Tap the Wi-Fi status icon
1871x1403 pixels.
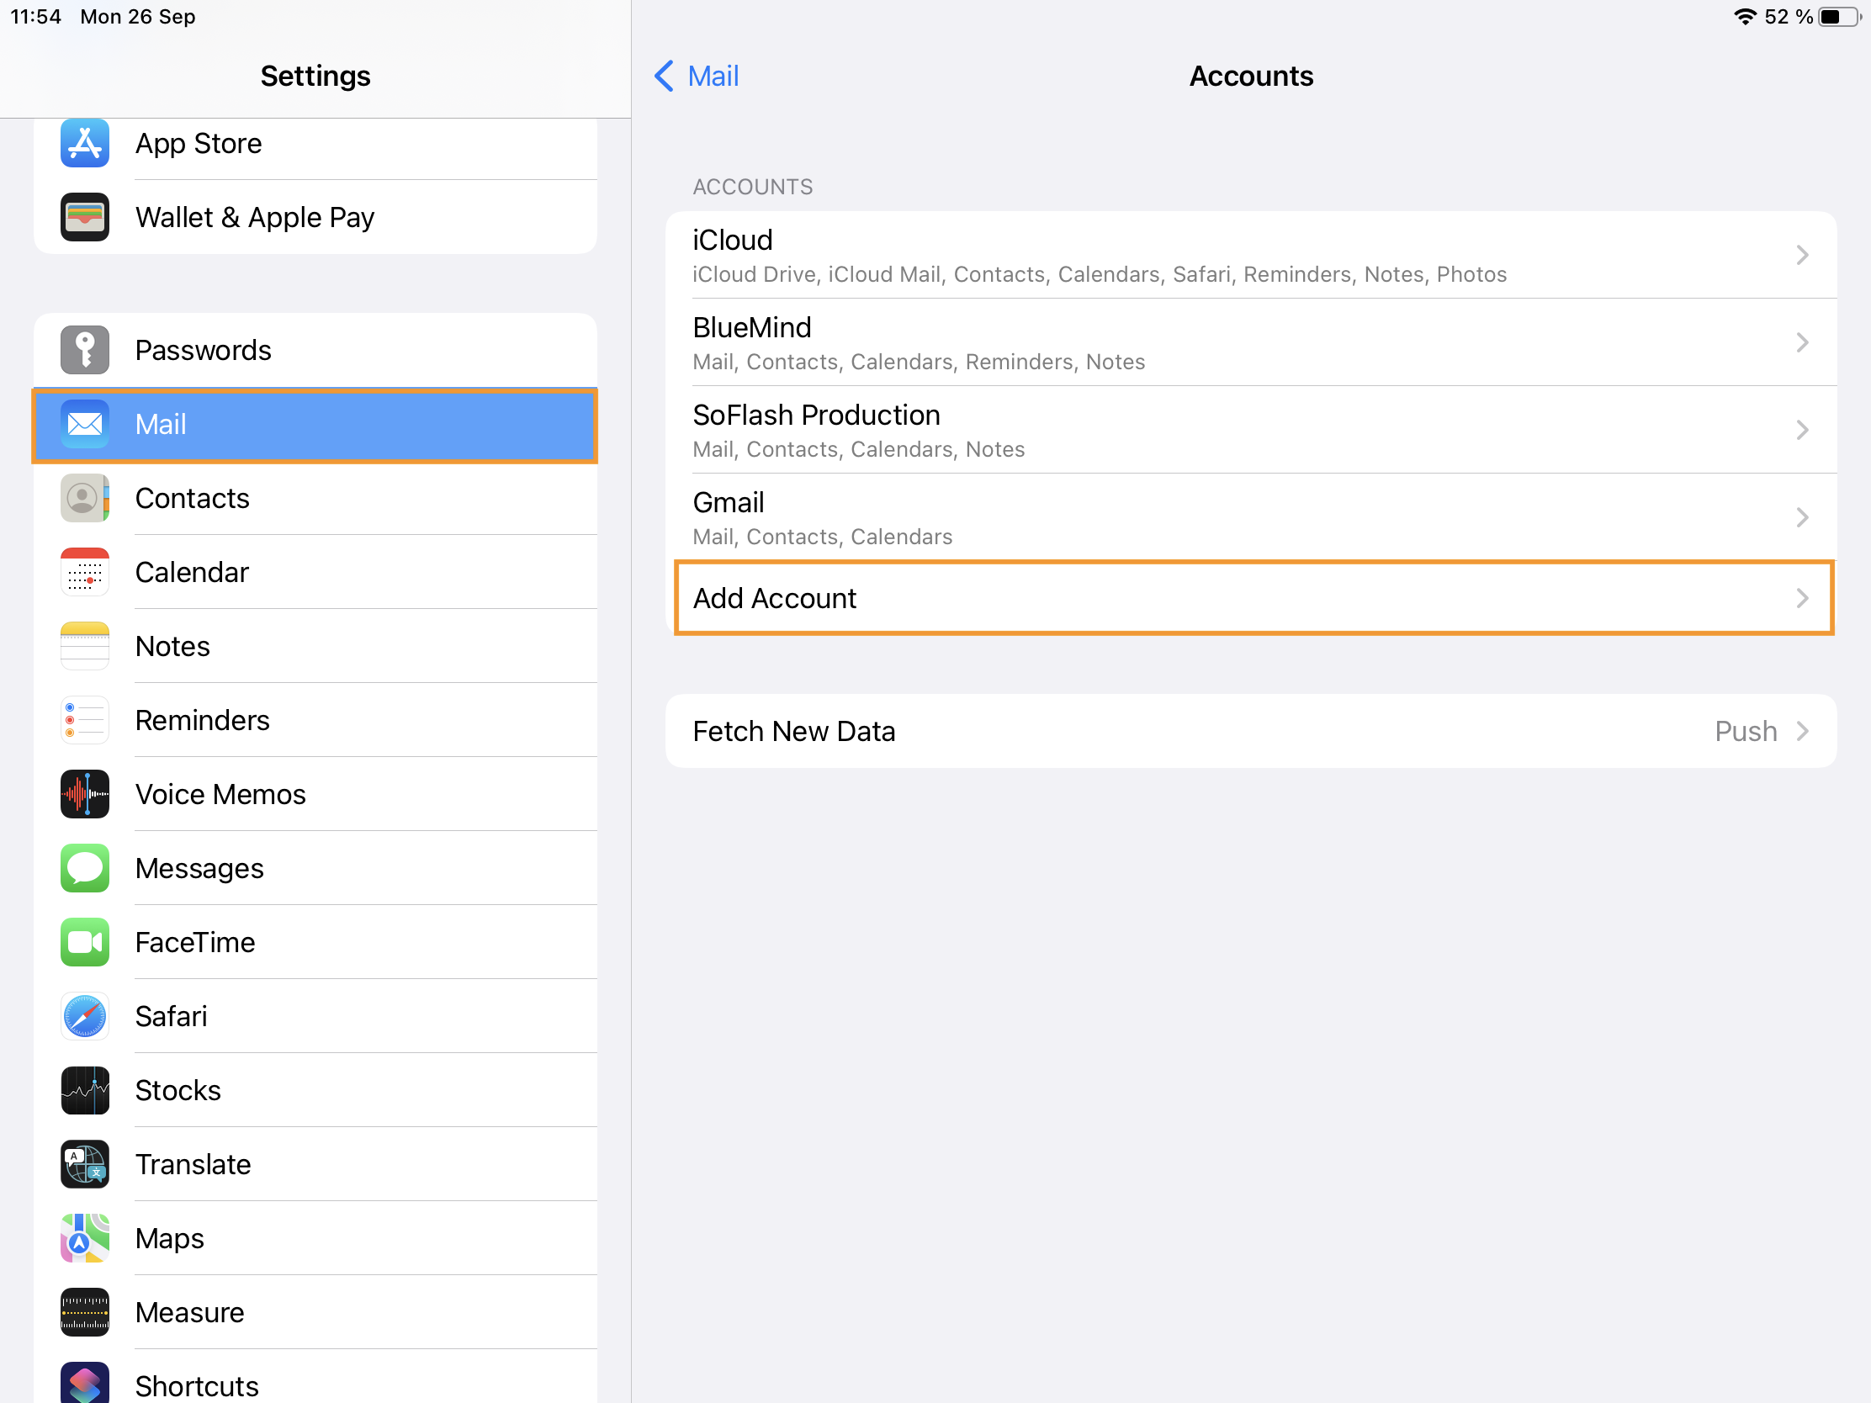pyautogui.click(x=1744, y=17)
